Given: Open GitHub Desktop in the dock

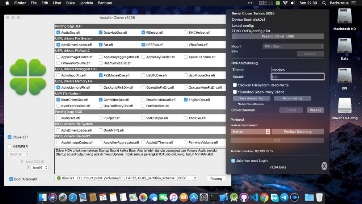Looking at the screenshot, I should click(244, 197).
